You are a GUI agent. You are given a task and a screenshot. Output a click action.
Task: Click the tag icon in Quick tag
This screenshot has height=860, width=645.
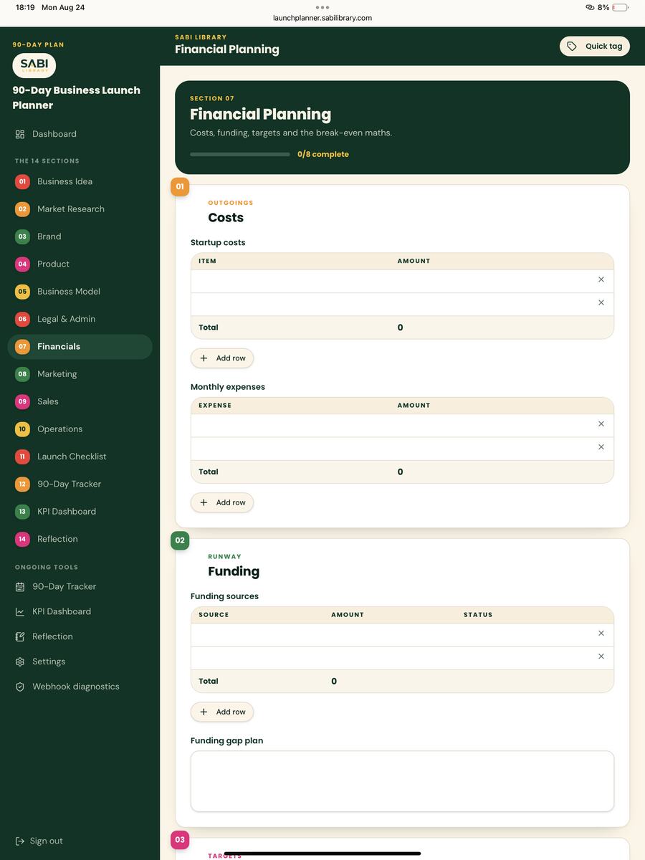point(572,46)
